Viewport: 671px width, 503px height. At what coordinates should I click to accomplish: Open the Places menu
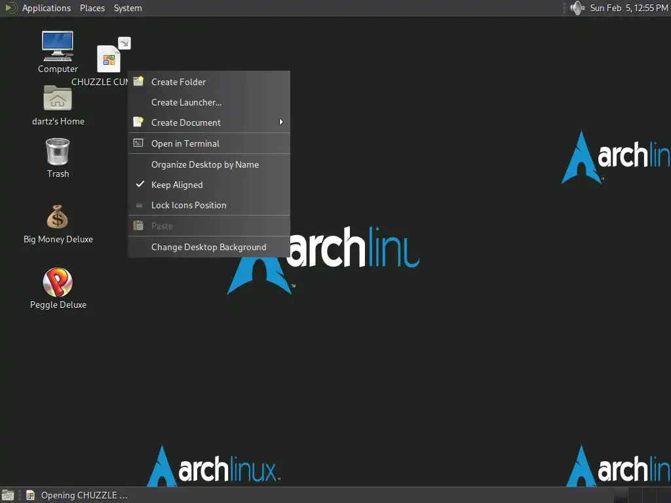(x=92, y=8)
